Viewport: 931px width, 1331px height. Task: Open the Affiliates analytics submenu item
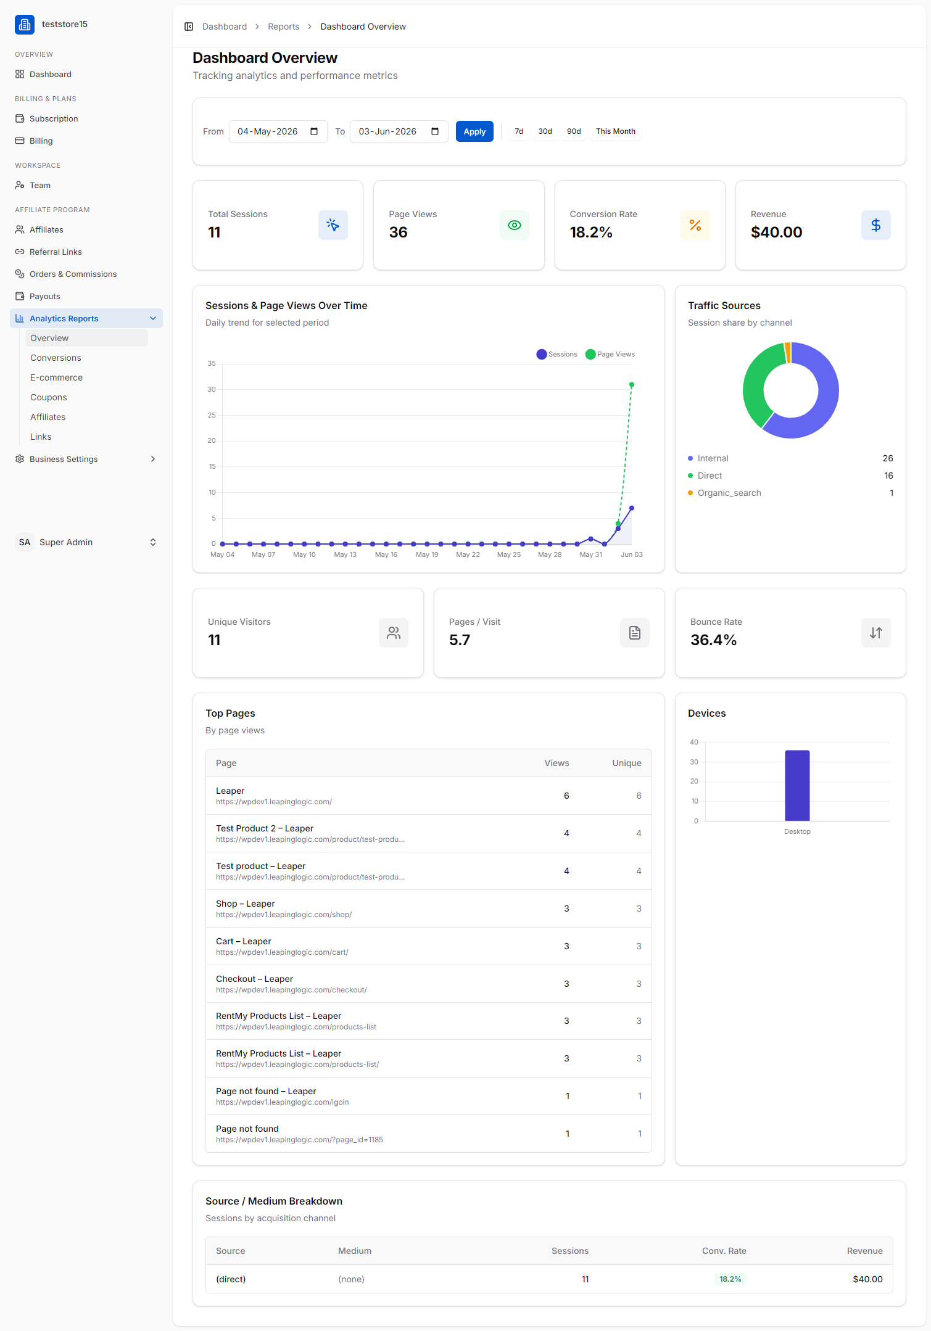click(86, 417)
